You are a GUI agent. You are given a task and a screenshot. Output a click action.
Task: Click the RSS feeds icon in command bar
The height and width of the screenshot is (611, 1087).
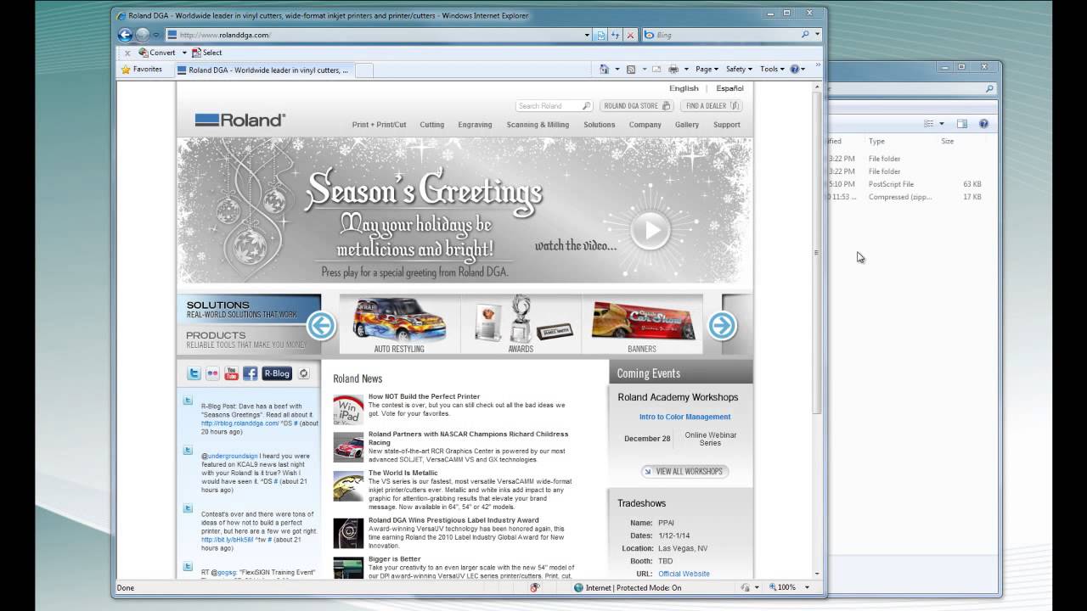[x=630, y=70]
